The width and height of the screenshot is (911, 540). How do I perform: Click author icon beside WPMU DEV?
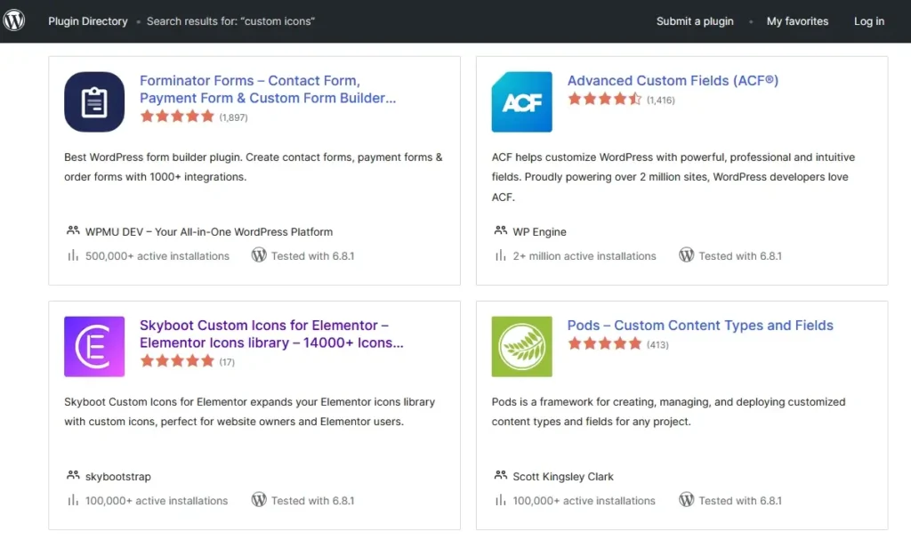tap(73, 230)
